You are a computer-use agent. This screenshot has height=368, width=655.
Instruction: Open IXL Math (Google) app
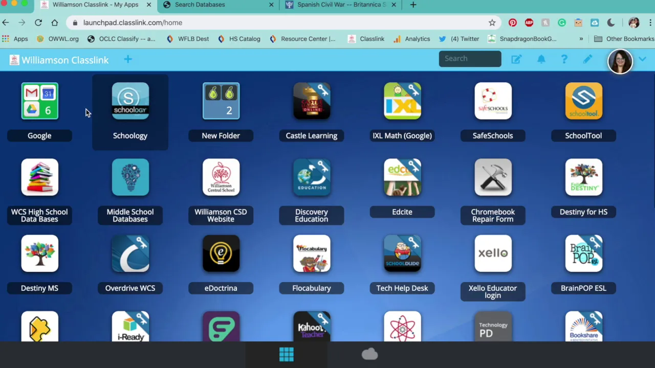click(x=402, y=101)
